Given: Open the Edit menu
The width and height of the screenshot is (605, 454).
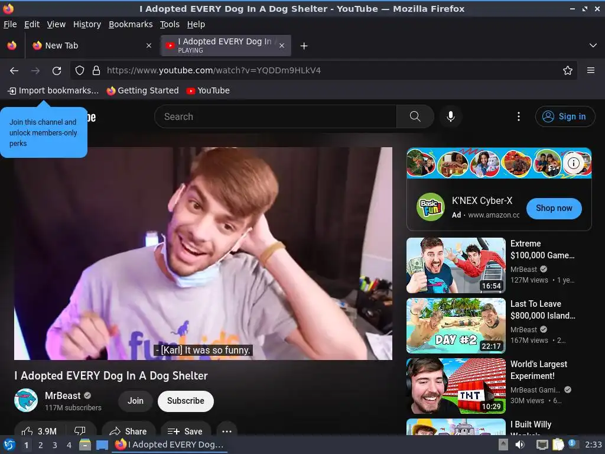Looking at the screenshot, I should [32, 24].
